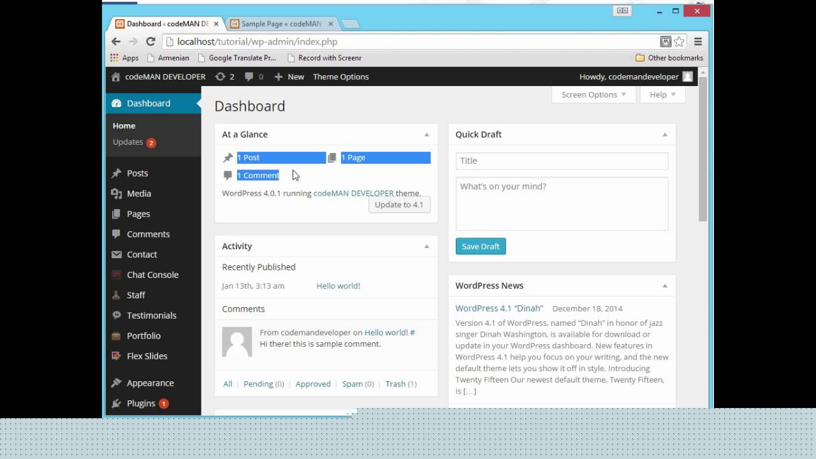The image size is (816, 459).
Task: Click the Posts pushpin icon
Action: coord(116,173)
